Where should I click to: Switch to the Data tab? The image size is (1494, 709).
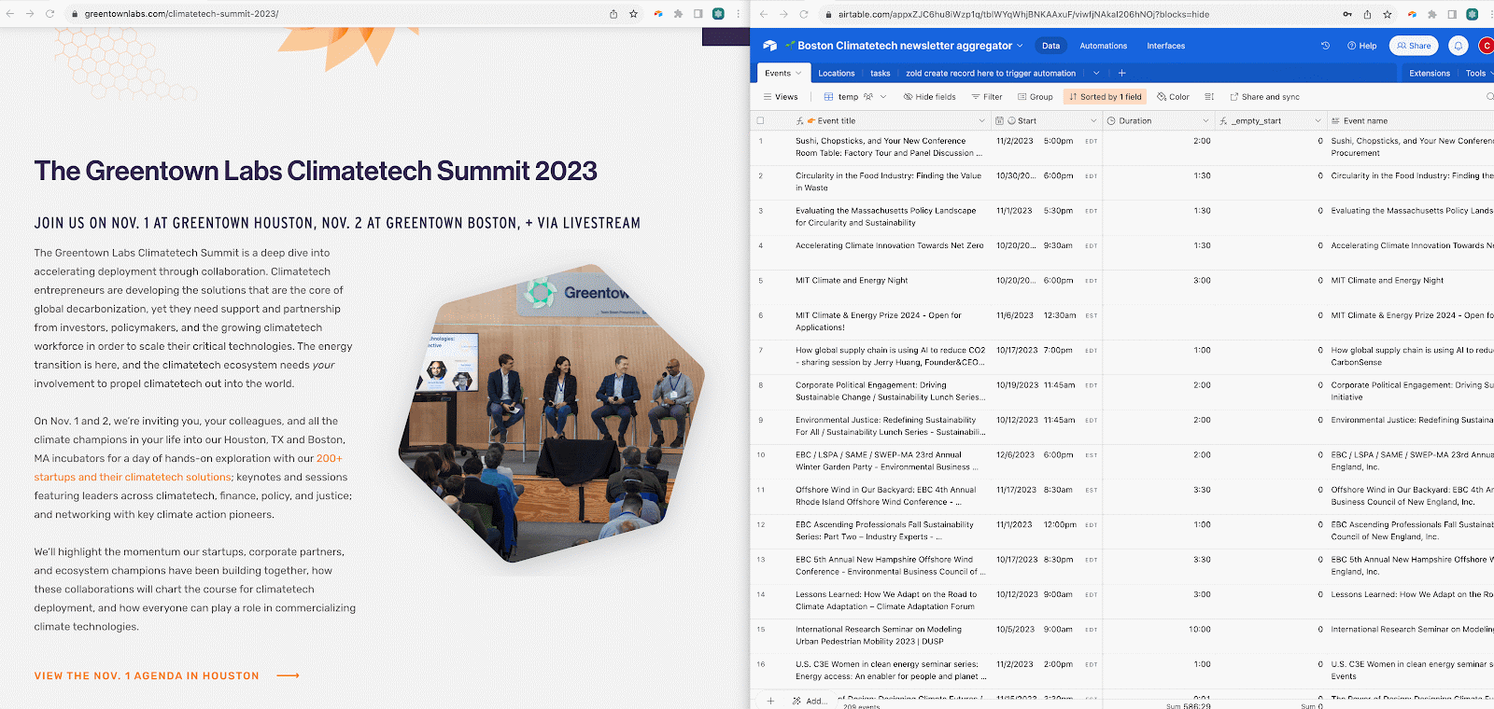pos(1051,46)
